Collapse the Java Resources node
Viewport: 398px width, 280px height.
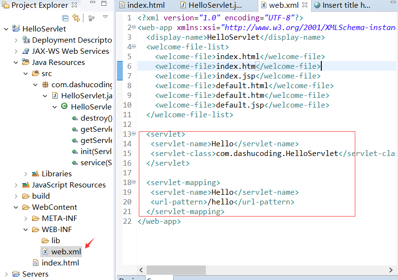[16, 62]
